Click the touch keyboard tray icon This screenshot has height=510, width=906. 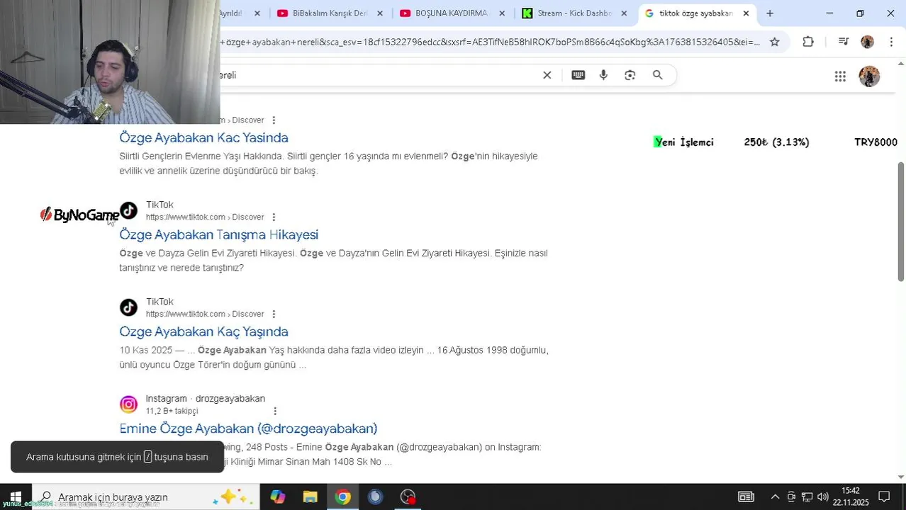click(746, 497)
